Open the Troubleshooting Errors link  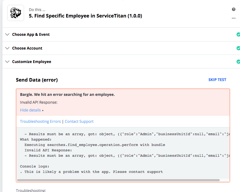pos(40,121)
